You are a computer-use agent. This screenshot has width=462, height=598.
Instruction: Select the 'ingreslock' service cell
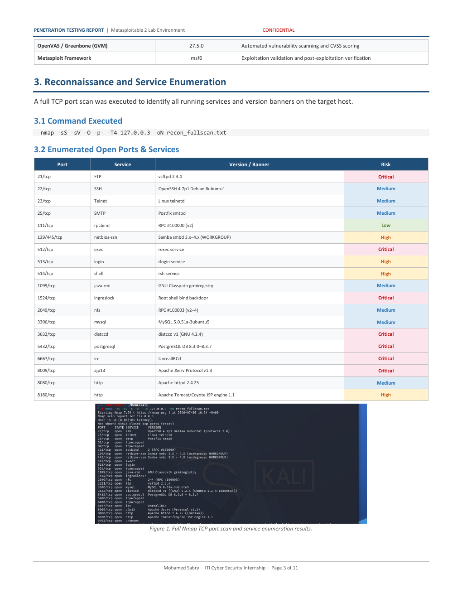(123, 298)
